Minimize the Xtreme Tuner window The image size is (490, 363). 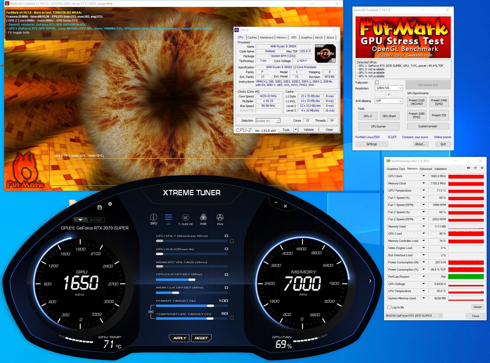[276, 202]
